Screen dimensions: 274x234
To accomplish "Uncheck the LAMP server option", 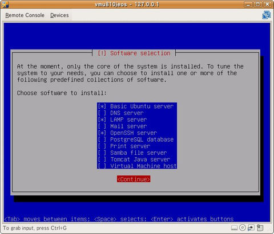I will pyautogui.click(x=137, y=120).
